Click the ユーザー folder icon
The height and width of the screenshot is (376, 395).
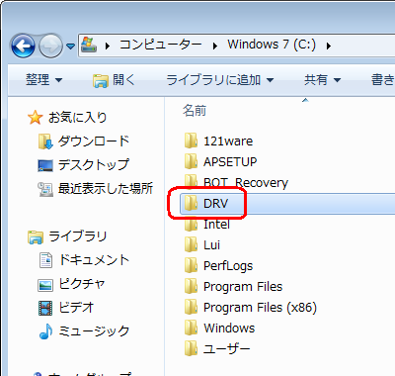[x=191, y=348]
